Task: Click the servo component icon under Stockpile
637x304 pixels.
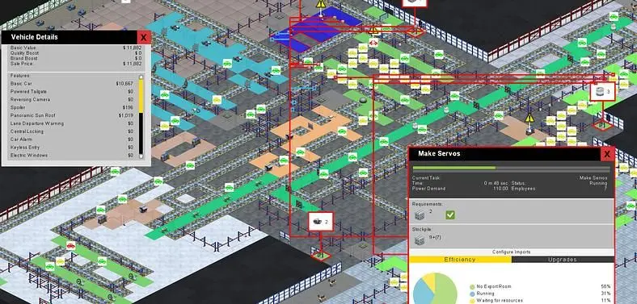Action: click(x=420, y=240)
